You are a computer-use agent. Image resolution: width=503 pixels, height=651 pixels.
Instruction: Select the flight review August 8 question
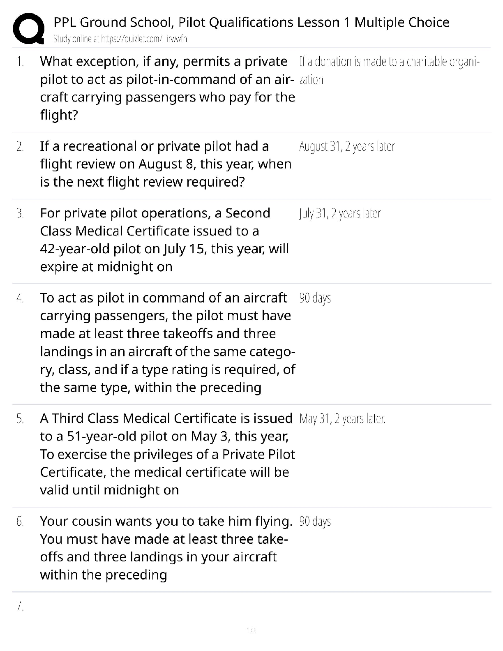click(x=166, y=164)
